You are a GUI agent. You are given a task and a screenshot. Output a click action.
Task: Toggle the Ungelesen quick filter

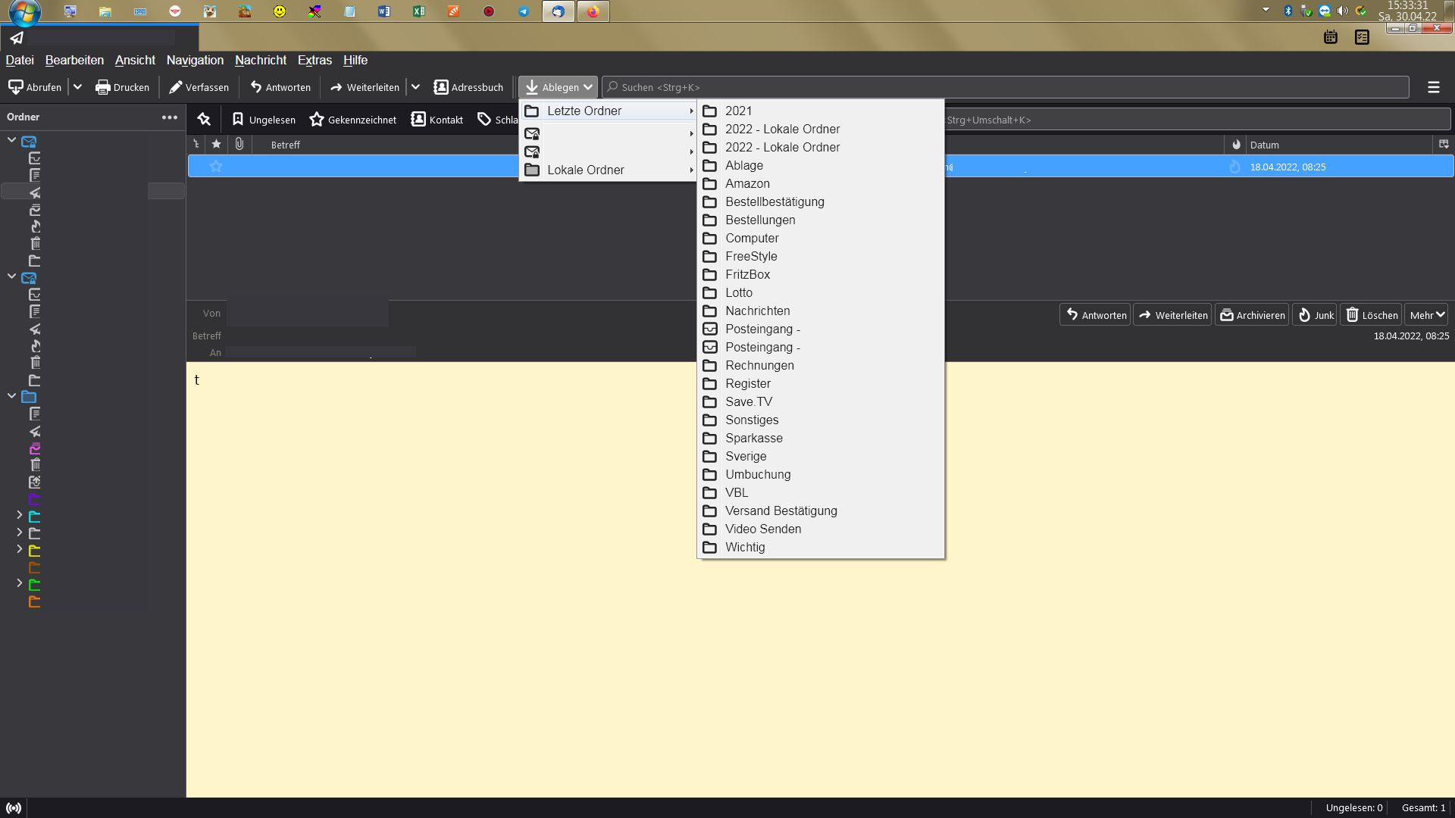264,120
